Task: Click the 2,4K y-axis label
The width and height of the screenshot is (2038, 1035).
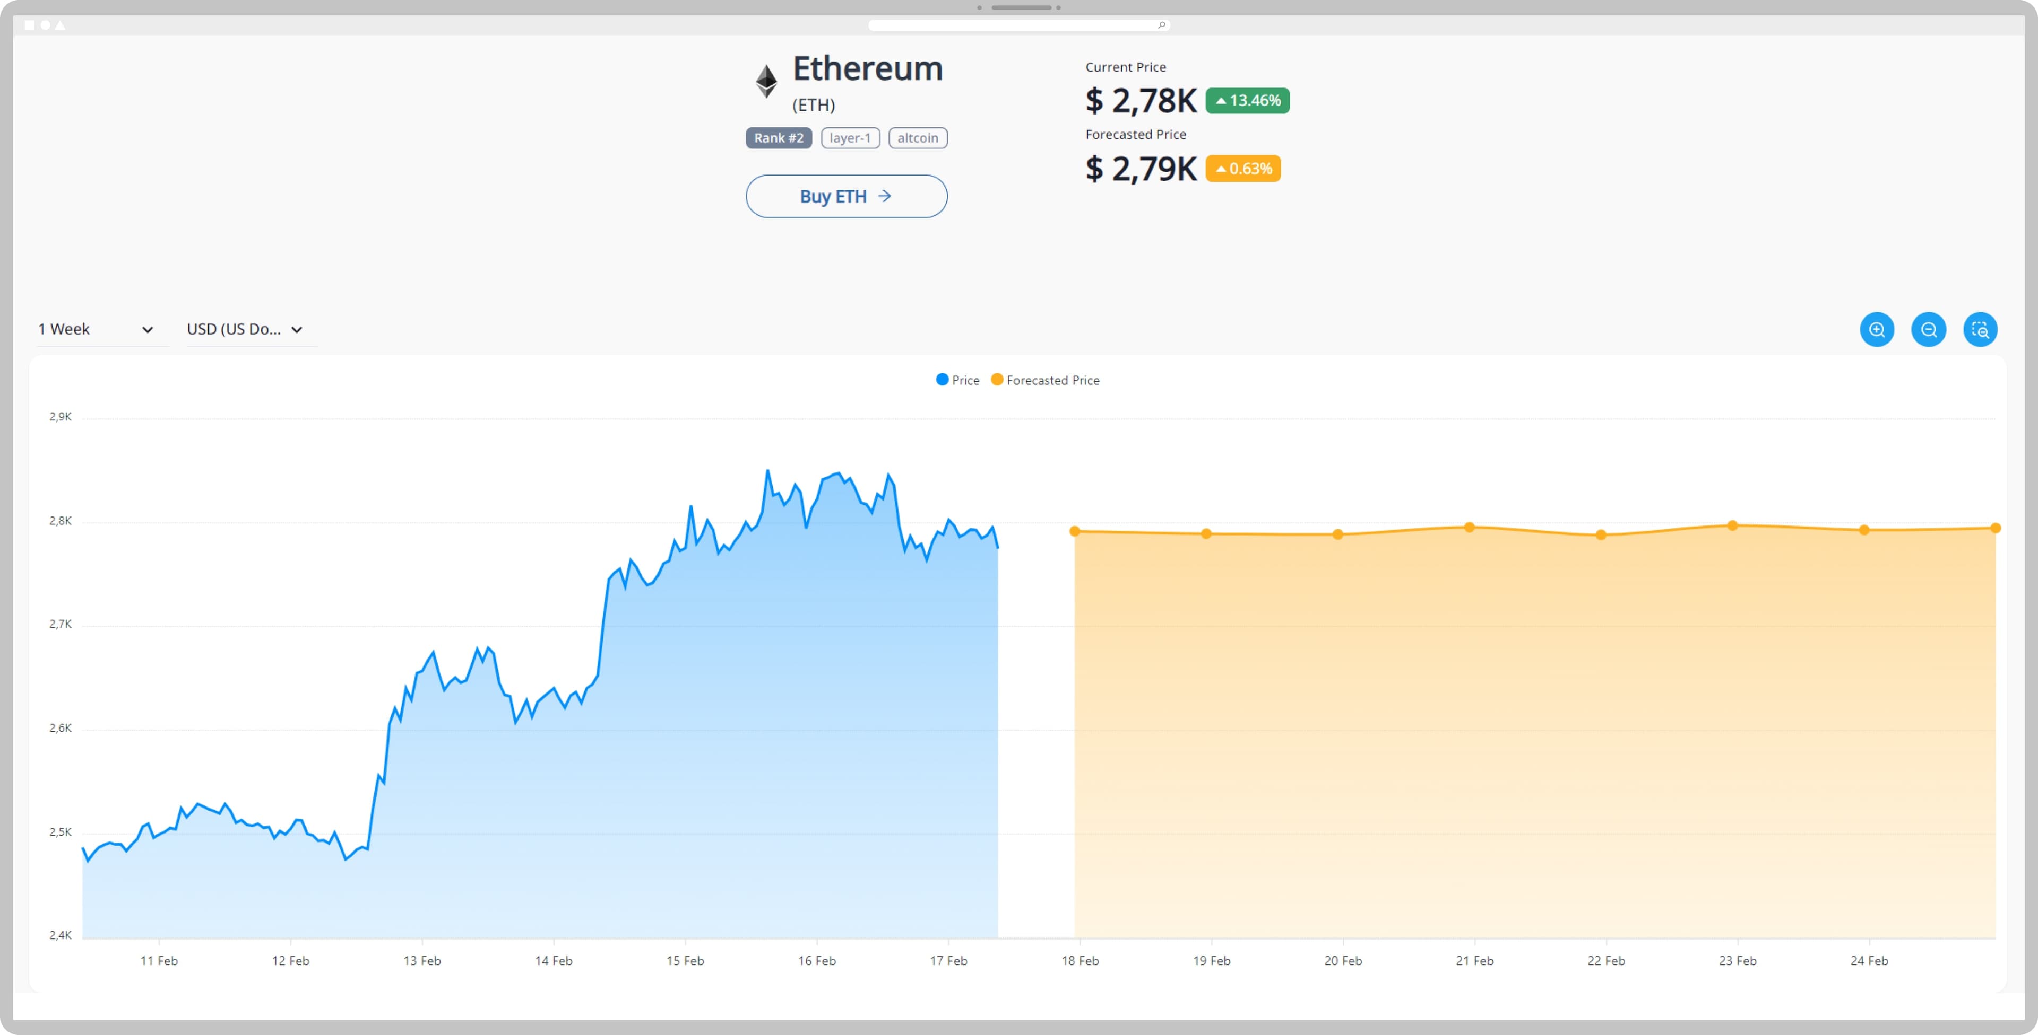Action: tap(61, 935)
